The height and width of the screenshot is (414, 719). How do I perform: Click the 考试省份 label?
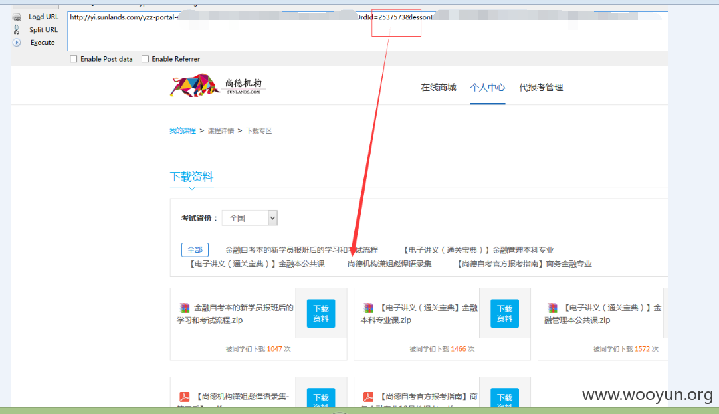pyautogui.click(x=199, y=218)
